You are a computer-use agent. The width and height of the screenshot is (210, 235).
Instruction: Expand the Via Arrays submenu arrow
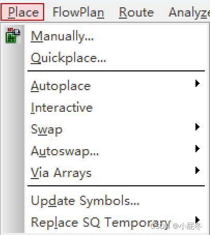click(198, 170)
